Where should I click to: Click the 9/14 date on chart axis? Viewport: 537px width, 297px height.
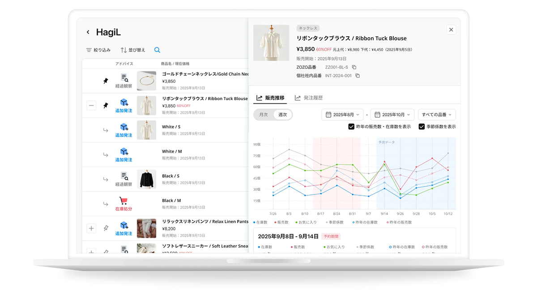[384, 214]
